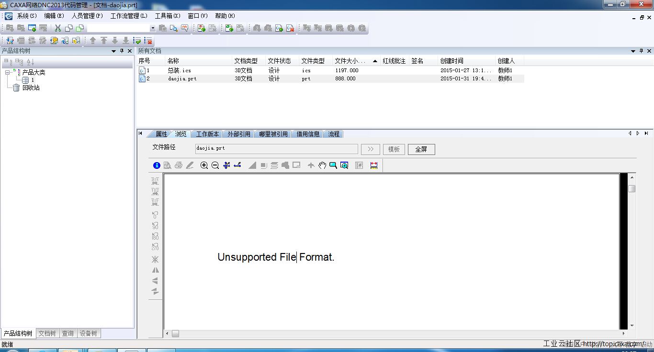654x352 pixels.
Task: Toggle pin on 产品结构树 panel
Action: (122, 51)
